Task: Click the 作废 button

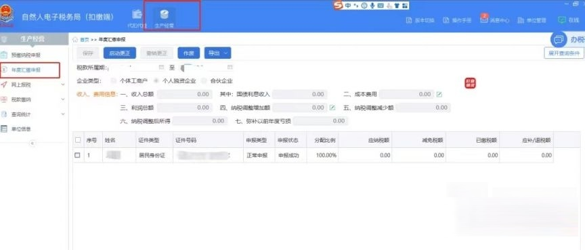Action: [x=188, y=53]
